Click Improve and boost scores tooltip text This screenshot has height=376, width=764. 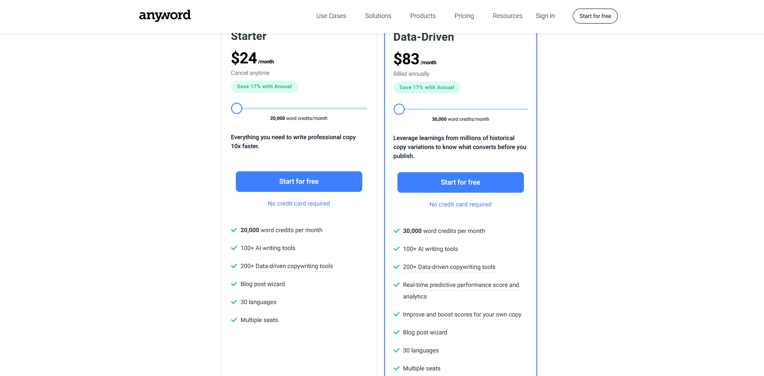click(462, 314)
